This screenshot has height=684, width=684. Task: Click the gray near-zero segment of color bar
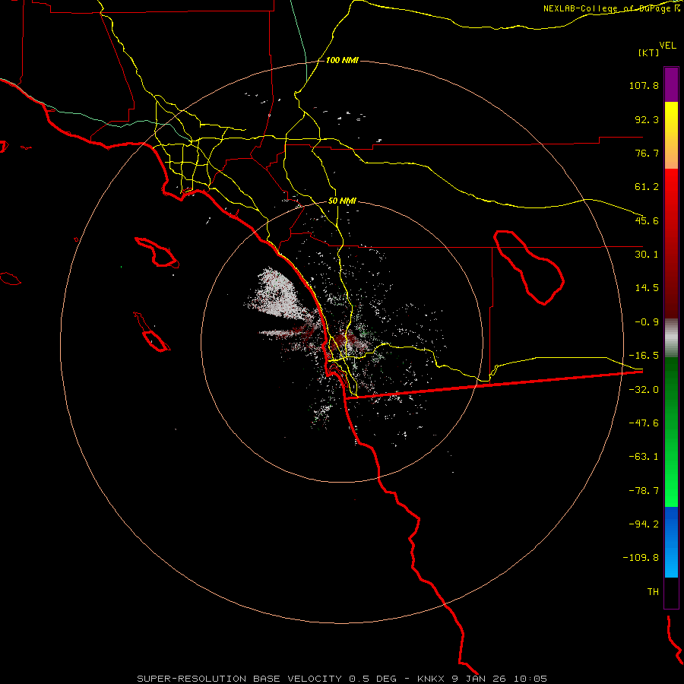point(671,337)
